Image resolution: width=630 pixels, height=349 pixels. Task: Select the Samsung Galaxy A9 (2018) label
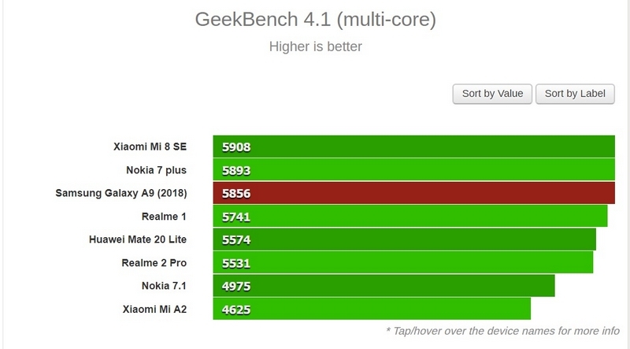[x=121, y=193]
